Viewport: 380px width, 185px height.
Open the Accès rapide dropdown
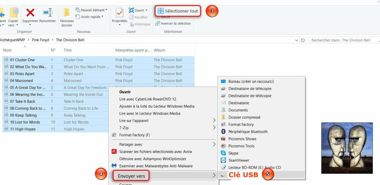click(89, 17)
